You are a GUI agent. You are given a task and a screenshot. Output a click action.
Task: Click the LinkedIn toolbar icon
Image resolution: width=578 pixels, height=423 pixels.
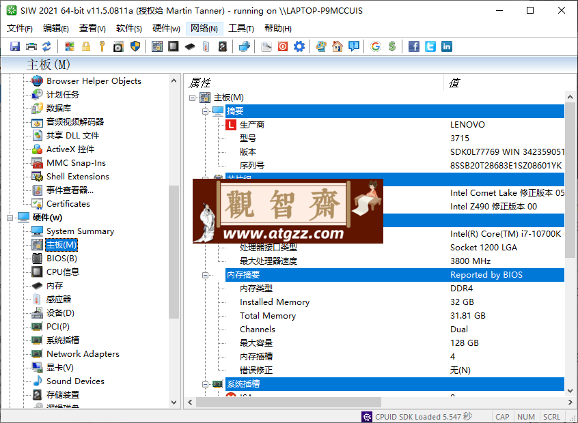446,46
